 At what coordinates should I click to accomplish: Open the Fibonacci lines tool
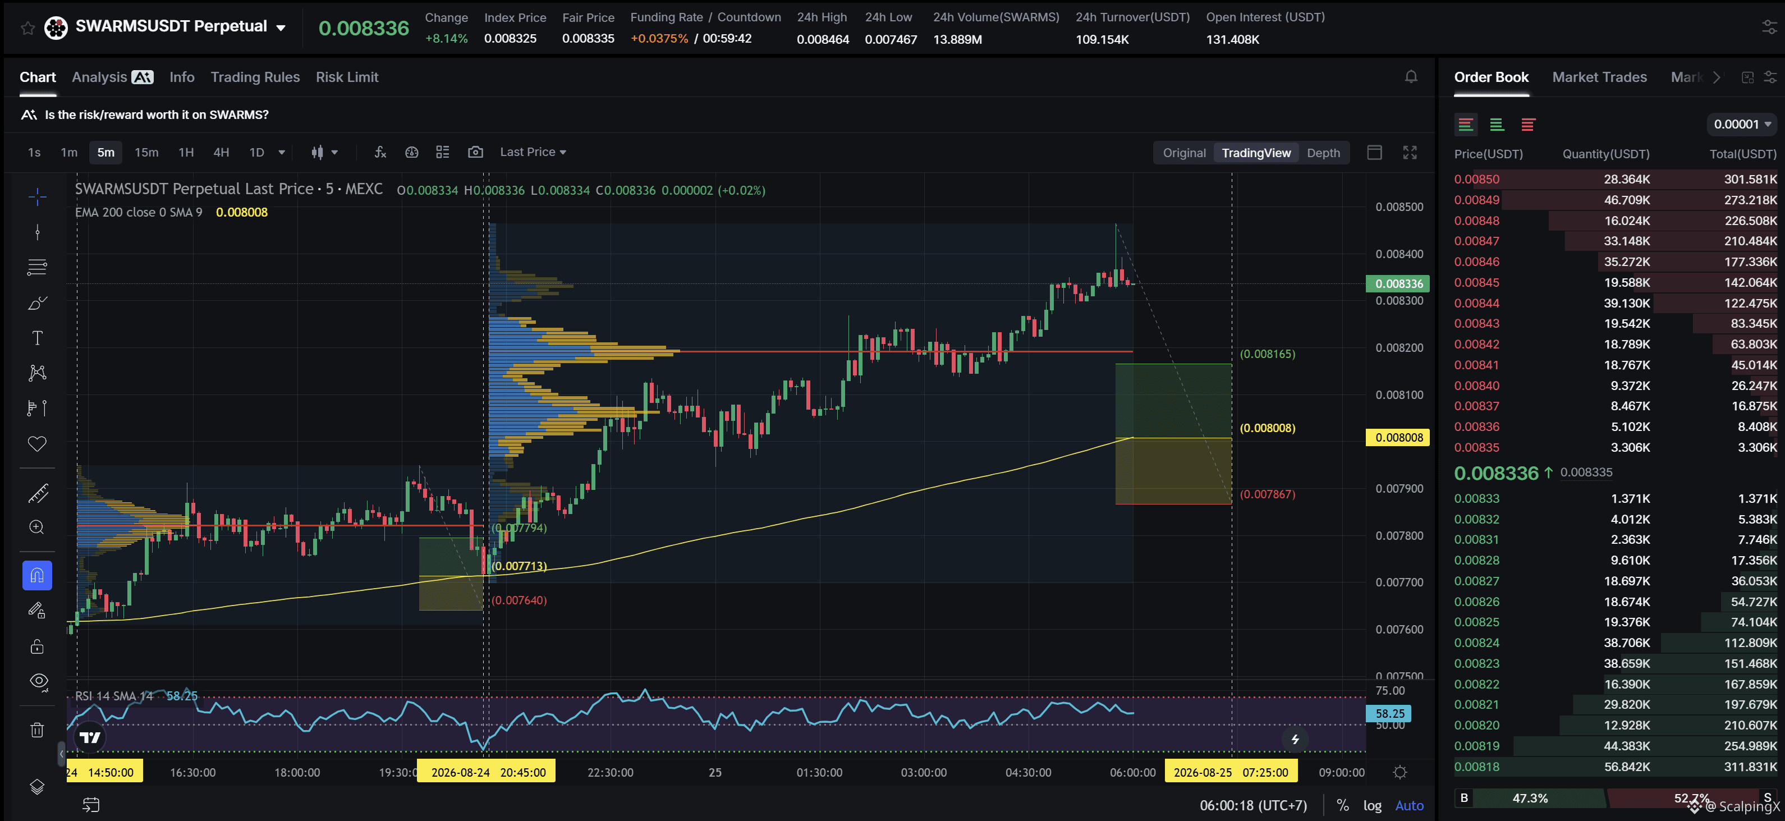pos(38,268)
